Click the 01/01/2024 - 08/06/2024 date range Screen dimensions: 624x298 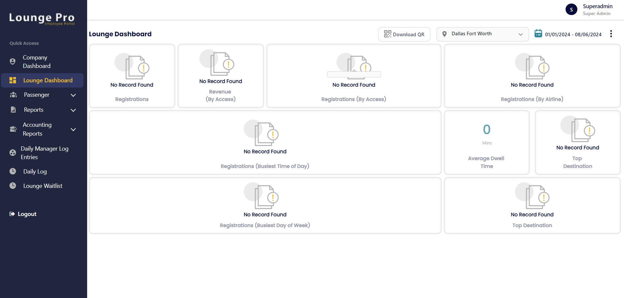coord(573,34)
